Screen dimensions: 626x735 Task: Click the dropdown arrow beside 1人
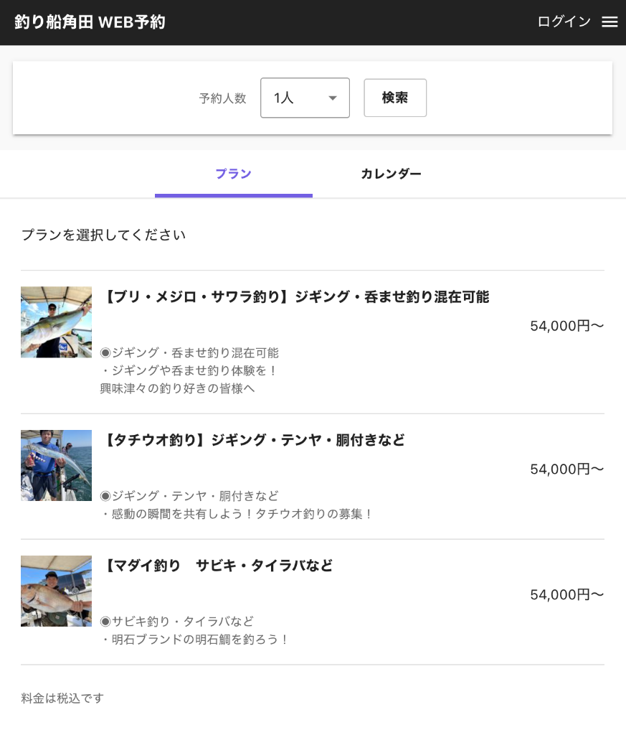[333, 98]
